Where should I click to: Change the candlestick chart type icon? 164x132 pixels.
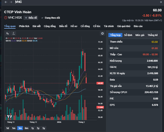pos(8,33)
